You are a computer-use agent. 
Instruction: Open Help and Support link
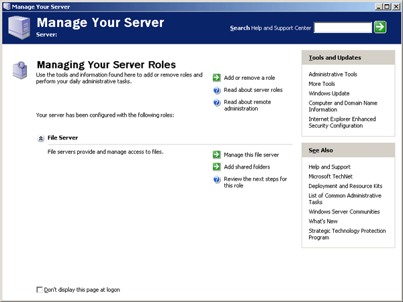(329, 167)
